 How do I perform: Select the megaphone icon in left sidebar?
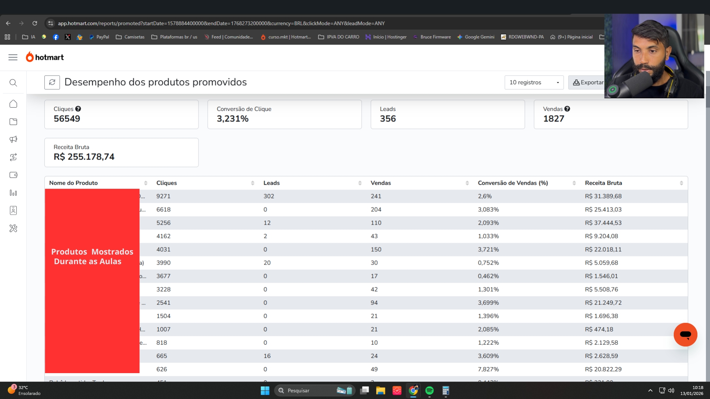point(13,139)
